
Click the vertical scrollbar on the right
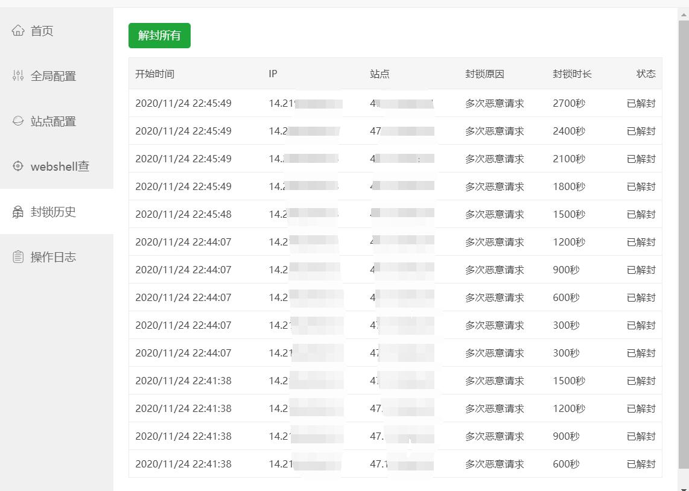click(684, 241)
